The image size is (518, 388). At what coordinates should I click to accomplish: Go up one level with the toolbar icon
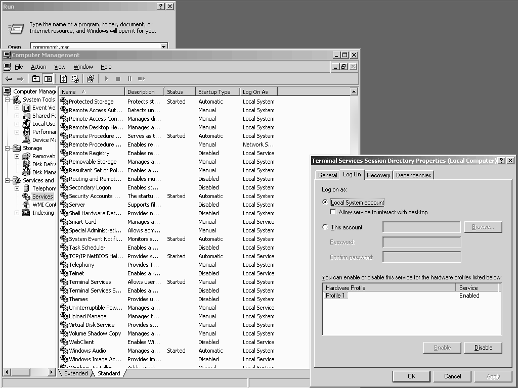point(36,79)
